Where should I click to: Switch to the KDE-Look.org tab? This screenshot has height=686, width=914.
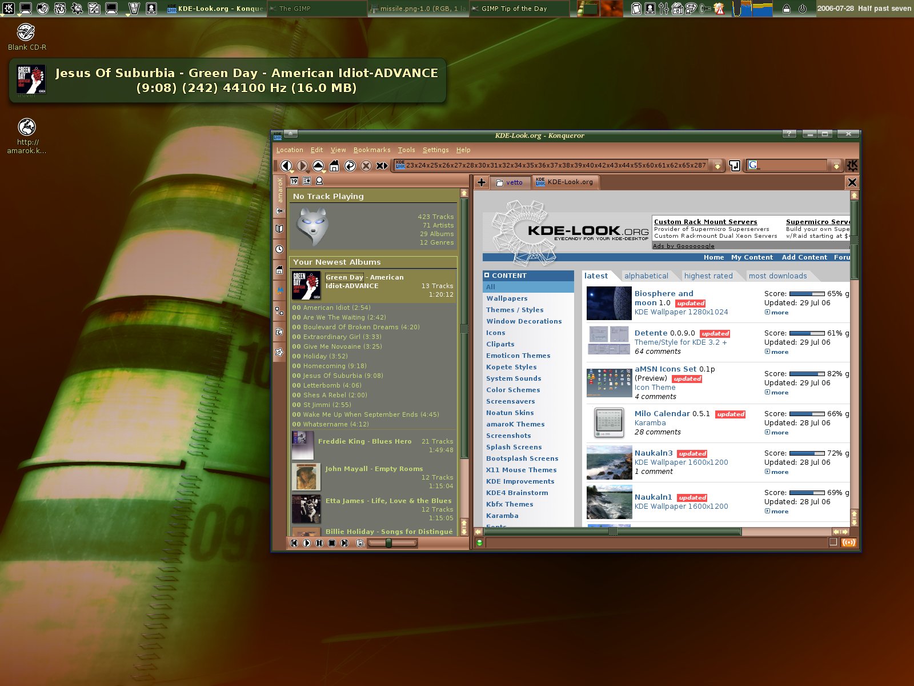coord(566,182)
